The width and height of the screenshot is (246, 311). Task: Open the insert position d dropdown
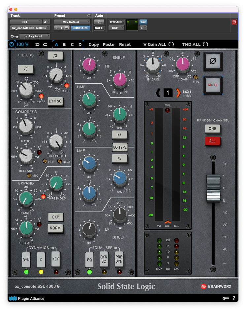coord(46,22)
